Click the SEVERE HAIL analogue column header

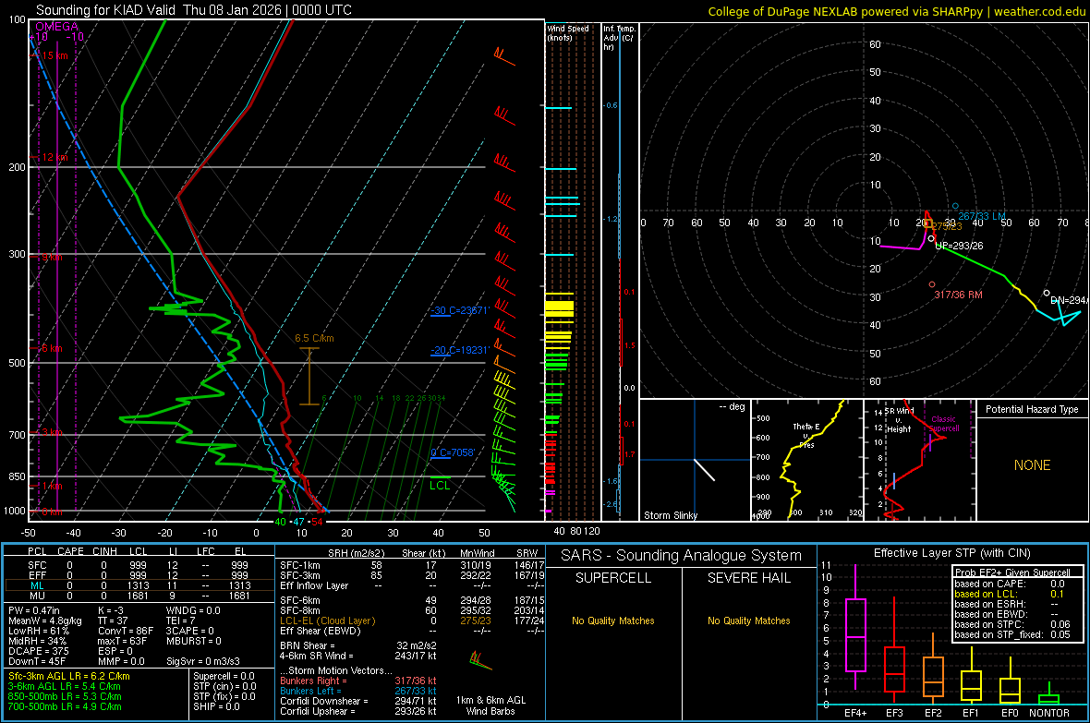click(x=748, y=578)
